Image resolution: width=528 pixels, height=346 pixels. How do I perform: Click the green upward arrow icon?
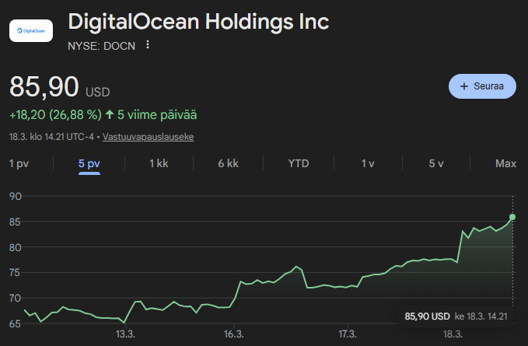[x=110, y=115]
